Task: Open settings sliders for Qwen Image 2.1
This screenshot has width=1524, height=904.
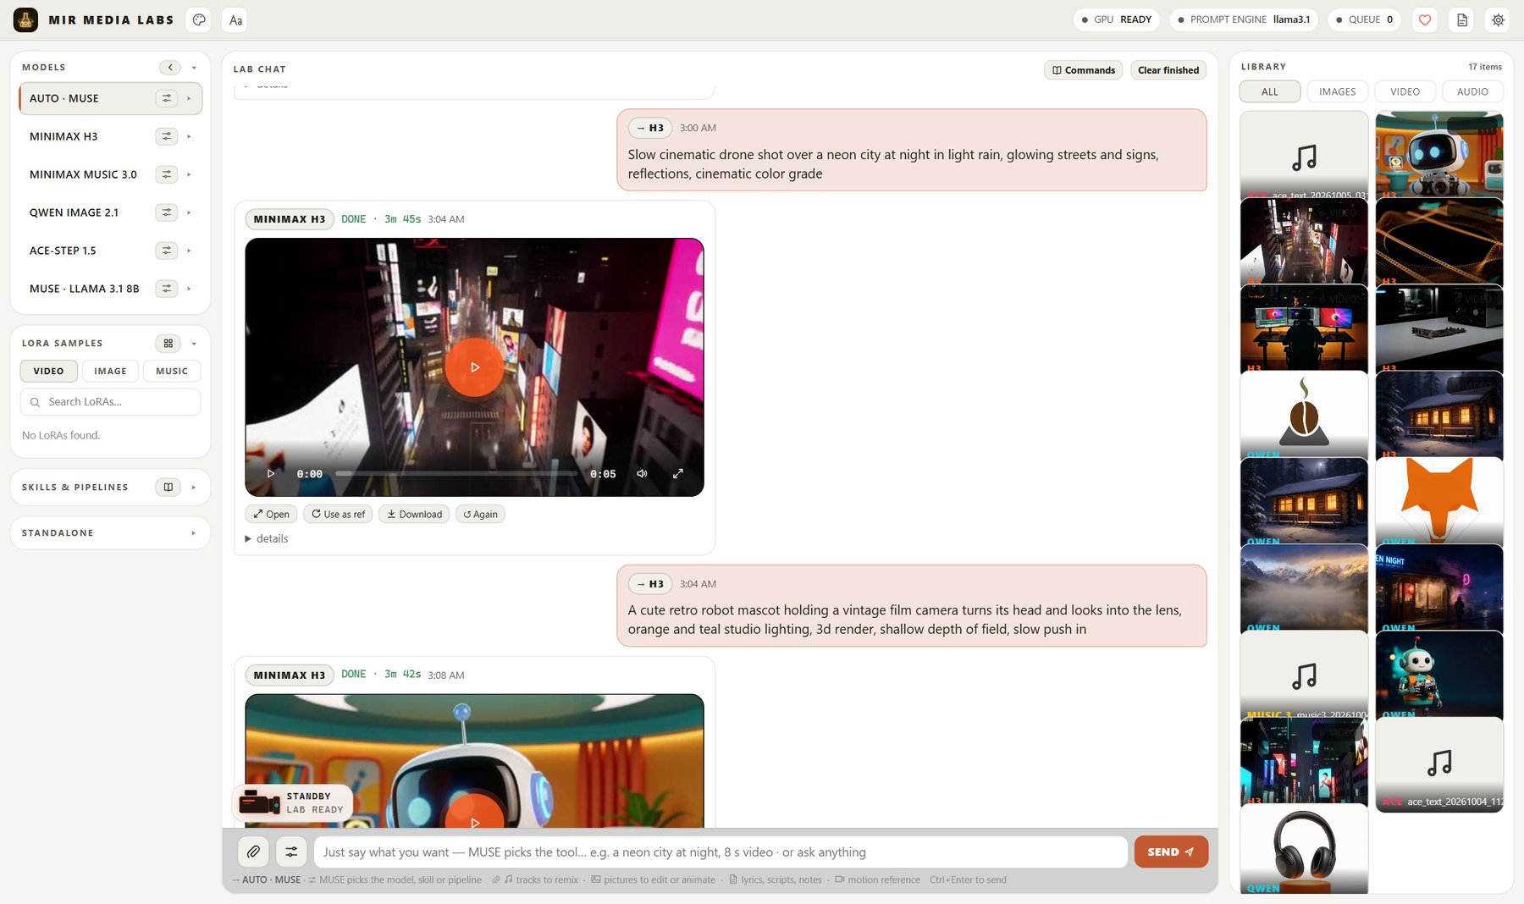Action: pyautogui.click(x=167, y=212)
